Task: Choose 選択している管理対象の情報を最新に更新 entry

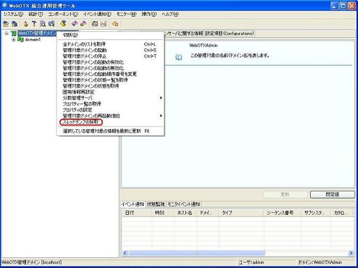Action: 111,131
